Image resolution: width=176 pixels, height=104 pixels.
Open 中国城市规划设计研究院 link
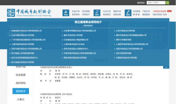(x=126, y=58)
